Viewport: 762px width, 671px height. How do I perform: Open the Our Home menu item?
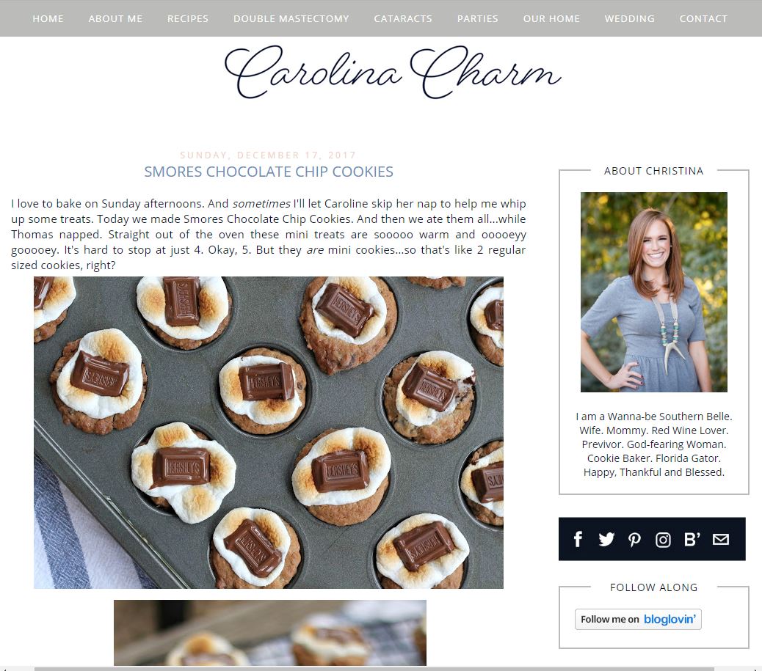(x=551, y=18)
